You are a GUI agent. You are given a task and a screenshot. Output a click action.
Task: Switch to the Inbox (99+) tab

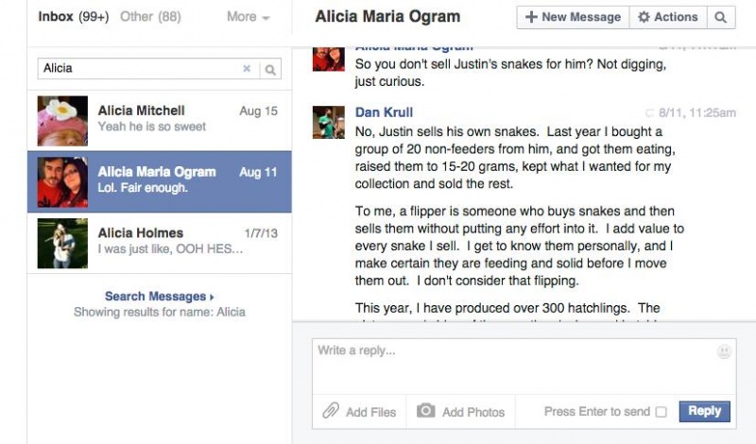pyautogui.click(x=74, y=16)
